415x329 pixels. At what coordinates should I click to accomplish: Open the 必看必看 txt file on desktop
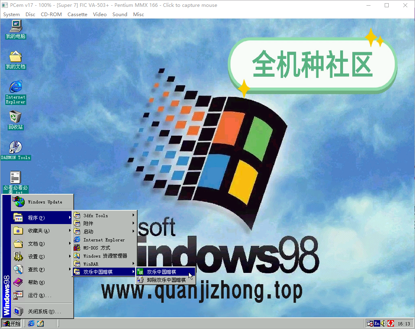click(15, 182)
